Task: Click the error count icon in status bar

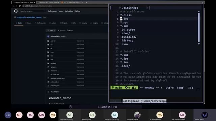Action: 126,87
